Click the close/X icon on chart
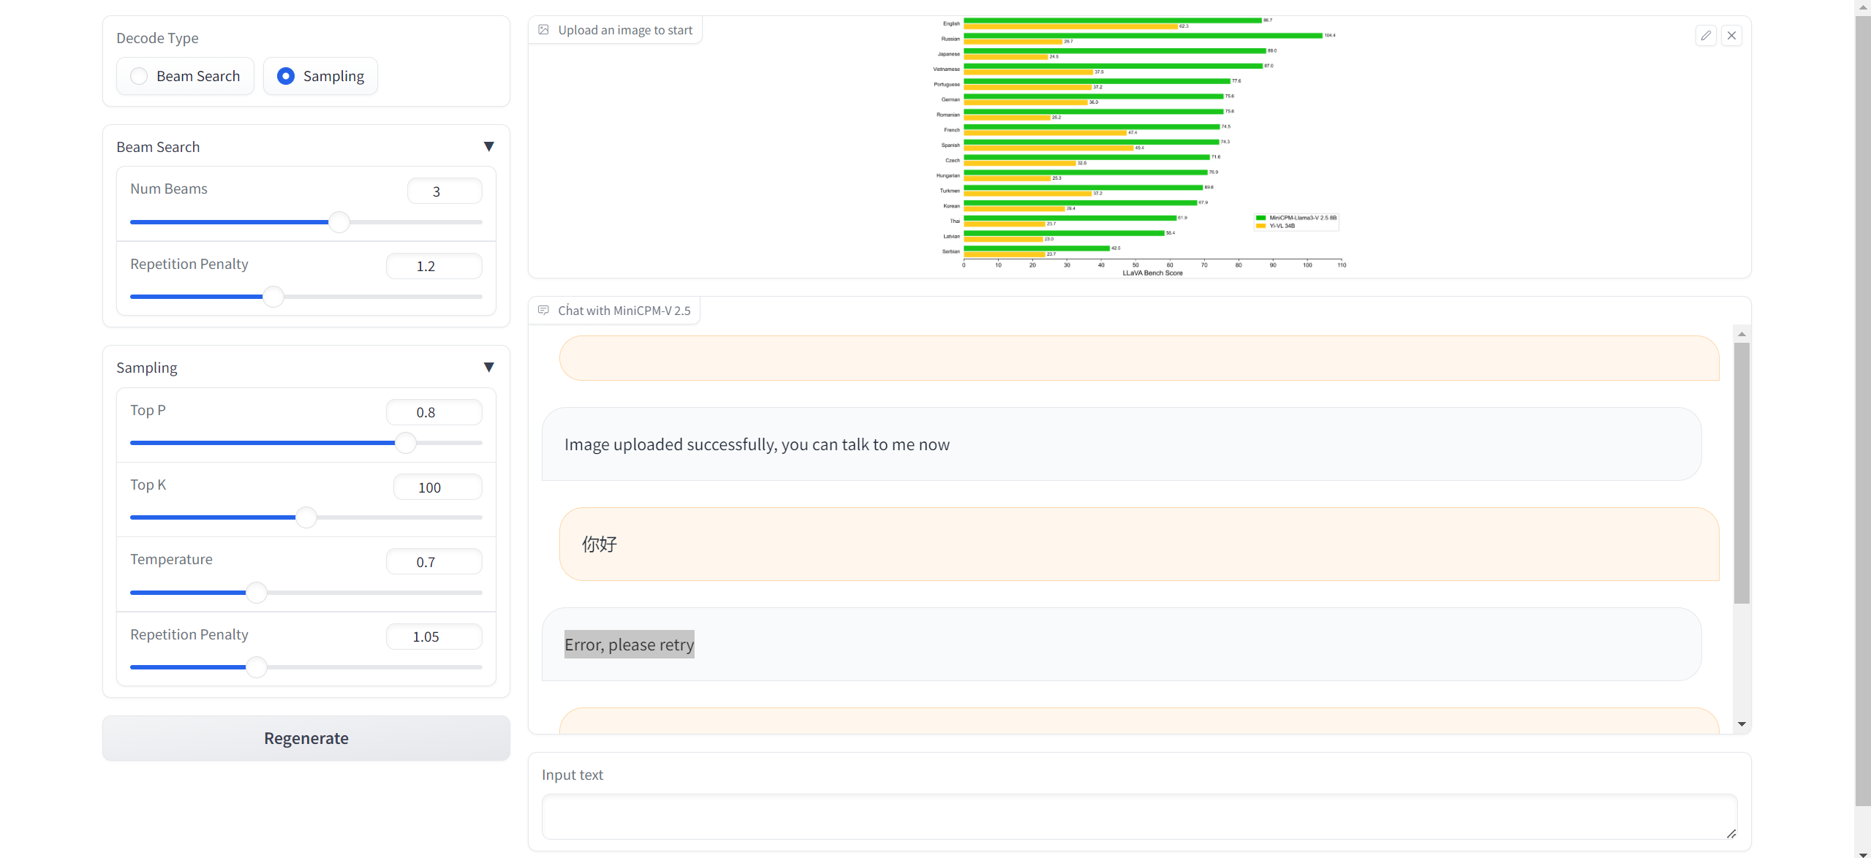The width and height of the screenshot is (1871, 858). click(1733, 34)
